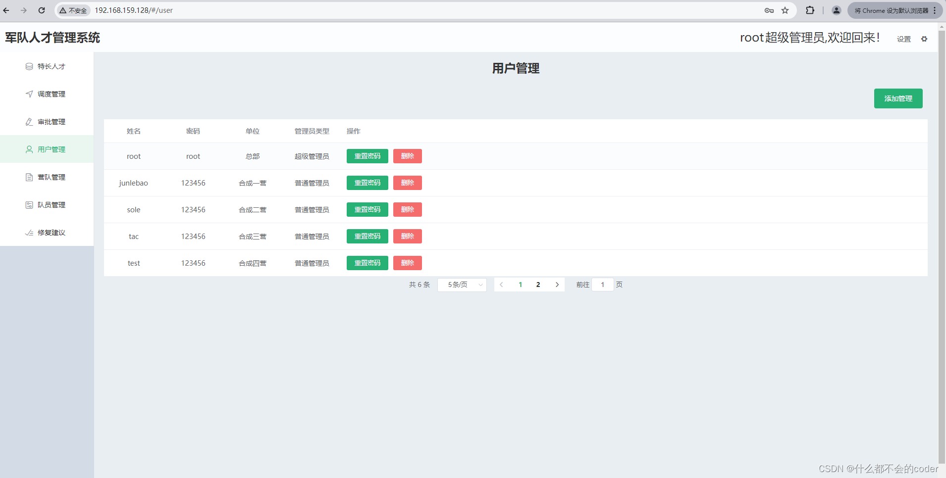Open 特长人才 menu item

[47, 66]
